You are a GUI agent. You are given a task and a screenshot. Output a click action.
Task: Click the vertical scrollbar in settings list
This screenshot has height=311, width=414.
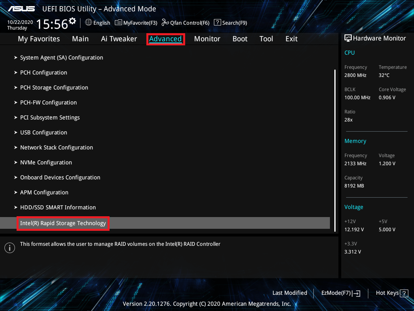point(335,150)
